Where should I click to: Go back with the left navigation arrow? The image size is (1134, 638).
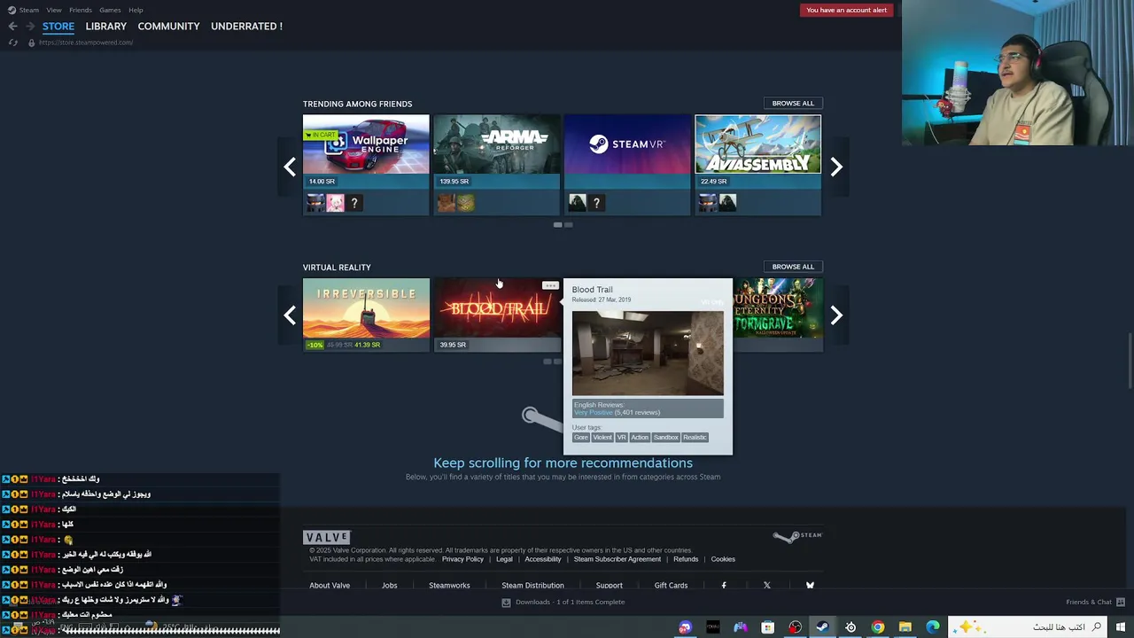coord(12,27)
